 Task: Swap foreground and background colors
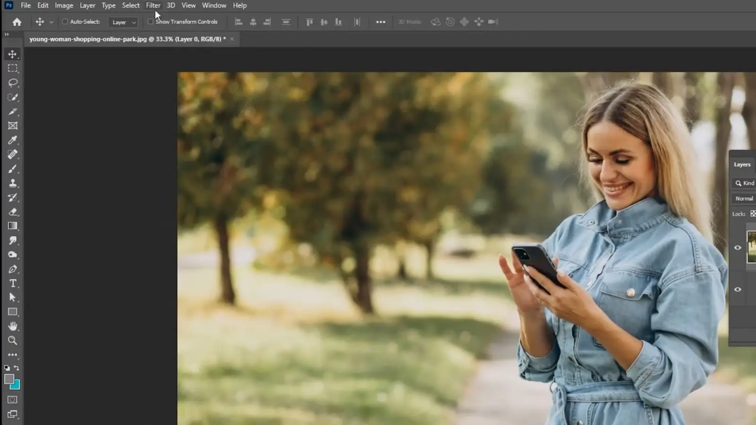click(17, 368)
